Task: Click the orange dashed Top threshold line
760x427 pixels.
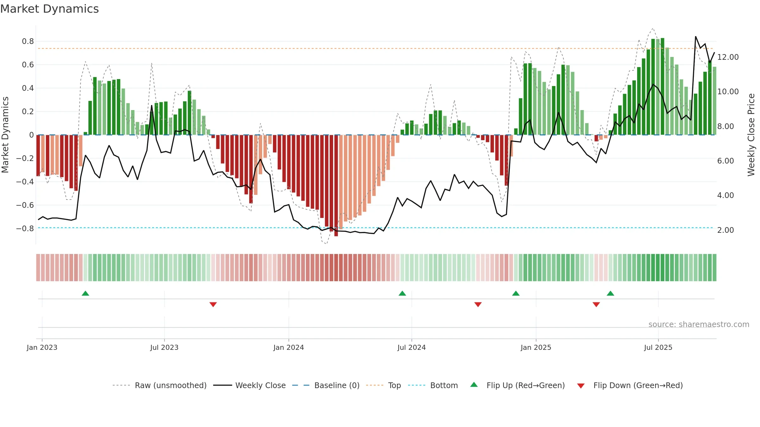Action: point(376,48)
